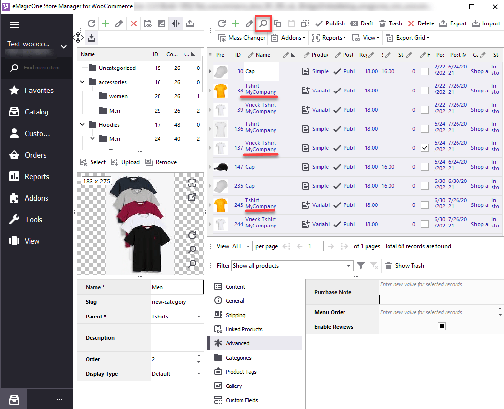Switch to the Linked Products tab
Screen dimensions: 504x409
click(244, 329)
